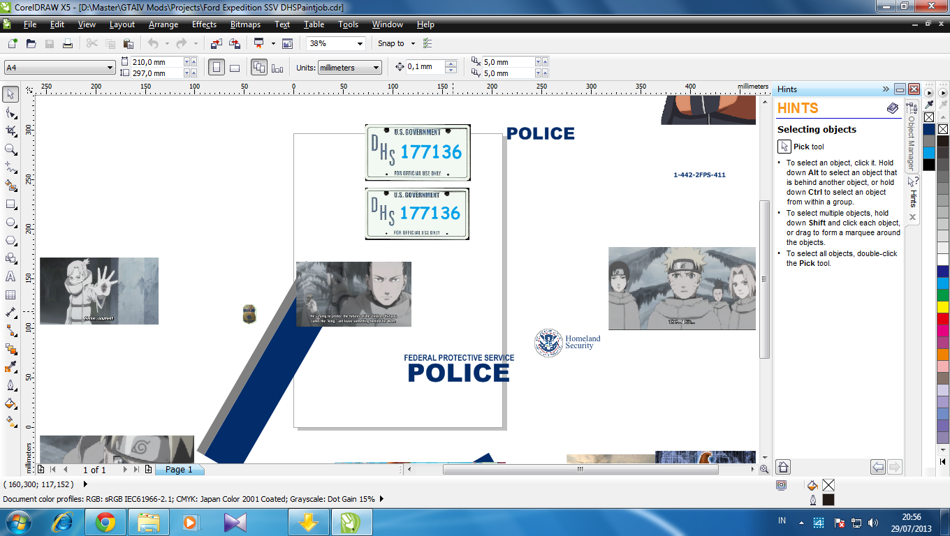Activate the Crop tool

tap(10, 131)
